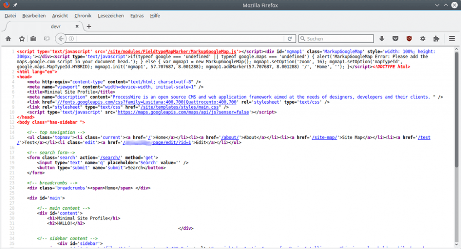Viewport: 461px width, 249px height.
Task: Open the Datei menu
Action: 10,16
